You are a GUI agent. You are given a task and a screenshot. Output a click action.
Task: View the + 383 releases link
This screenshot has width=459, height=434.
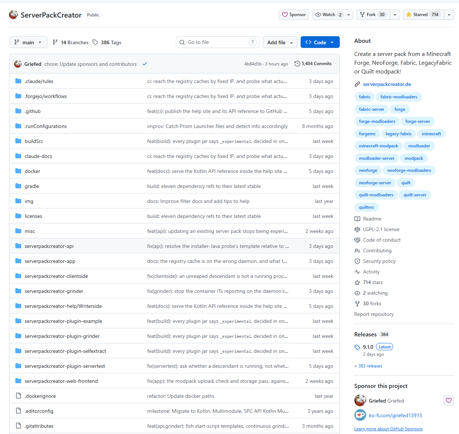pos(368,366)
